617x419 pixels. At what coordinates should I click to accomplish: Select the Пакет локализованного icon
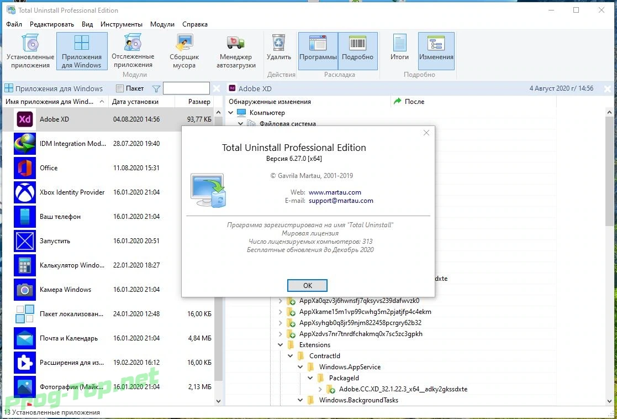tap(25, 314)
